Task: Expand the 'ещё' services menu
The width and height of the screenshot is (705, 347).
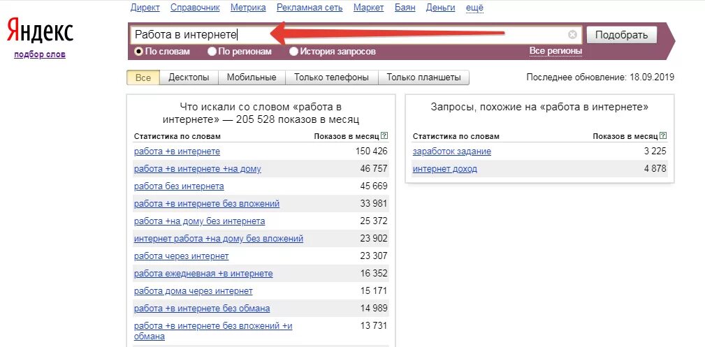Action: [474, 8]
